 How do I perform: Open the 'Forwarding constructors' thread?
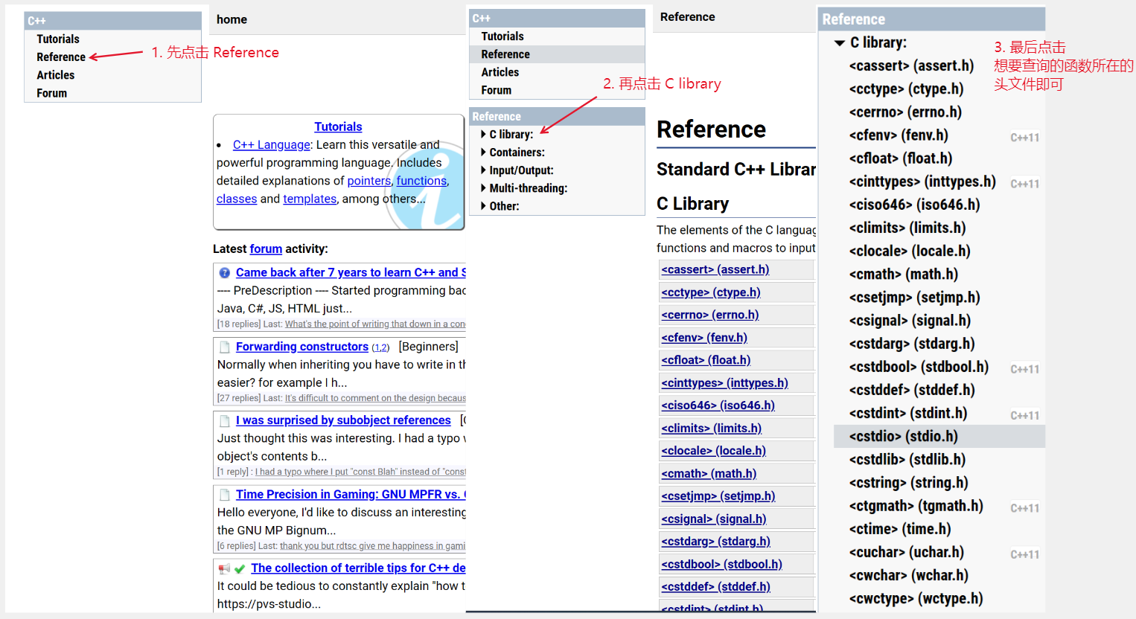click(302, 347)
